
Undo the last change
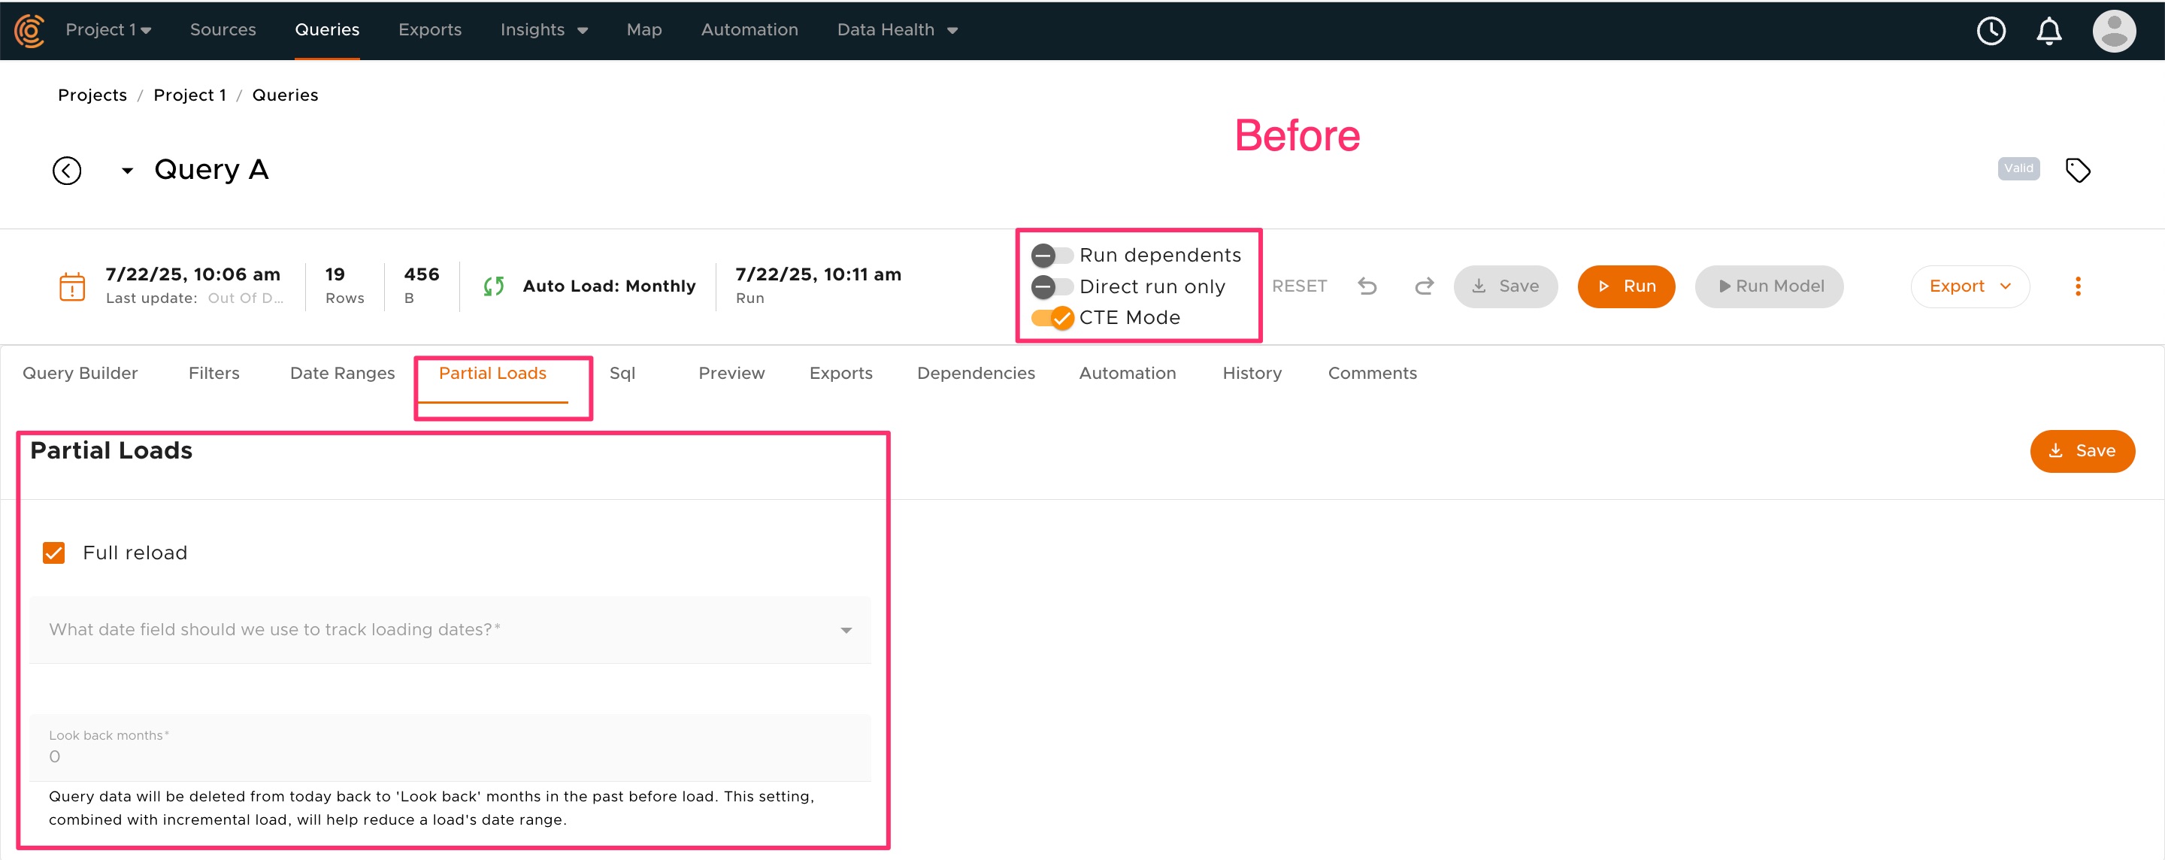click(x=1367, y=286)
